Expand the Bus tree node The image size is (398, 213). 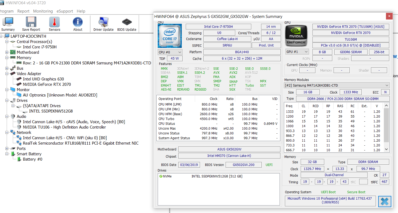7,68
